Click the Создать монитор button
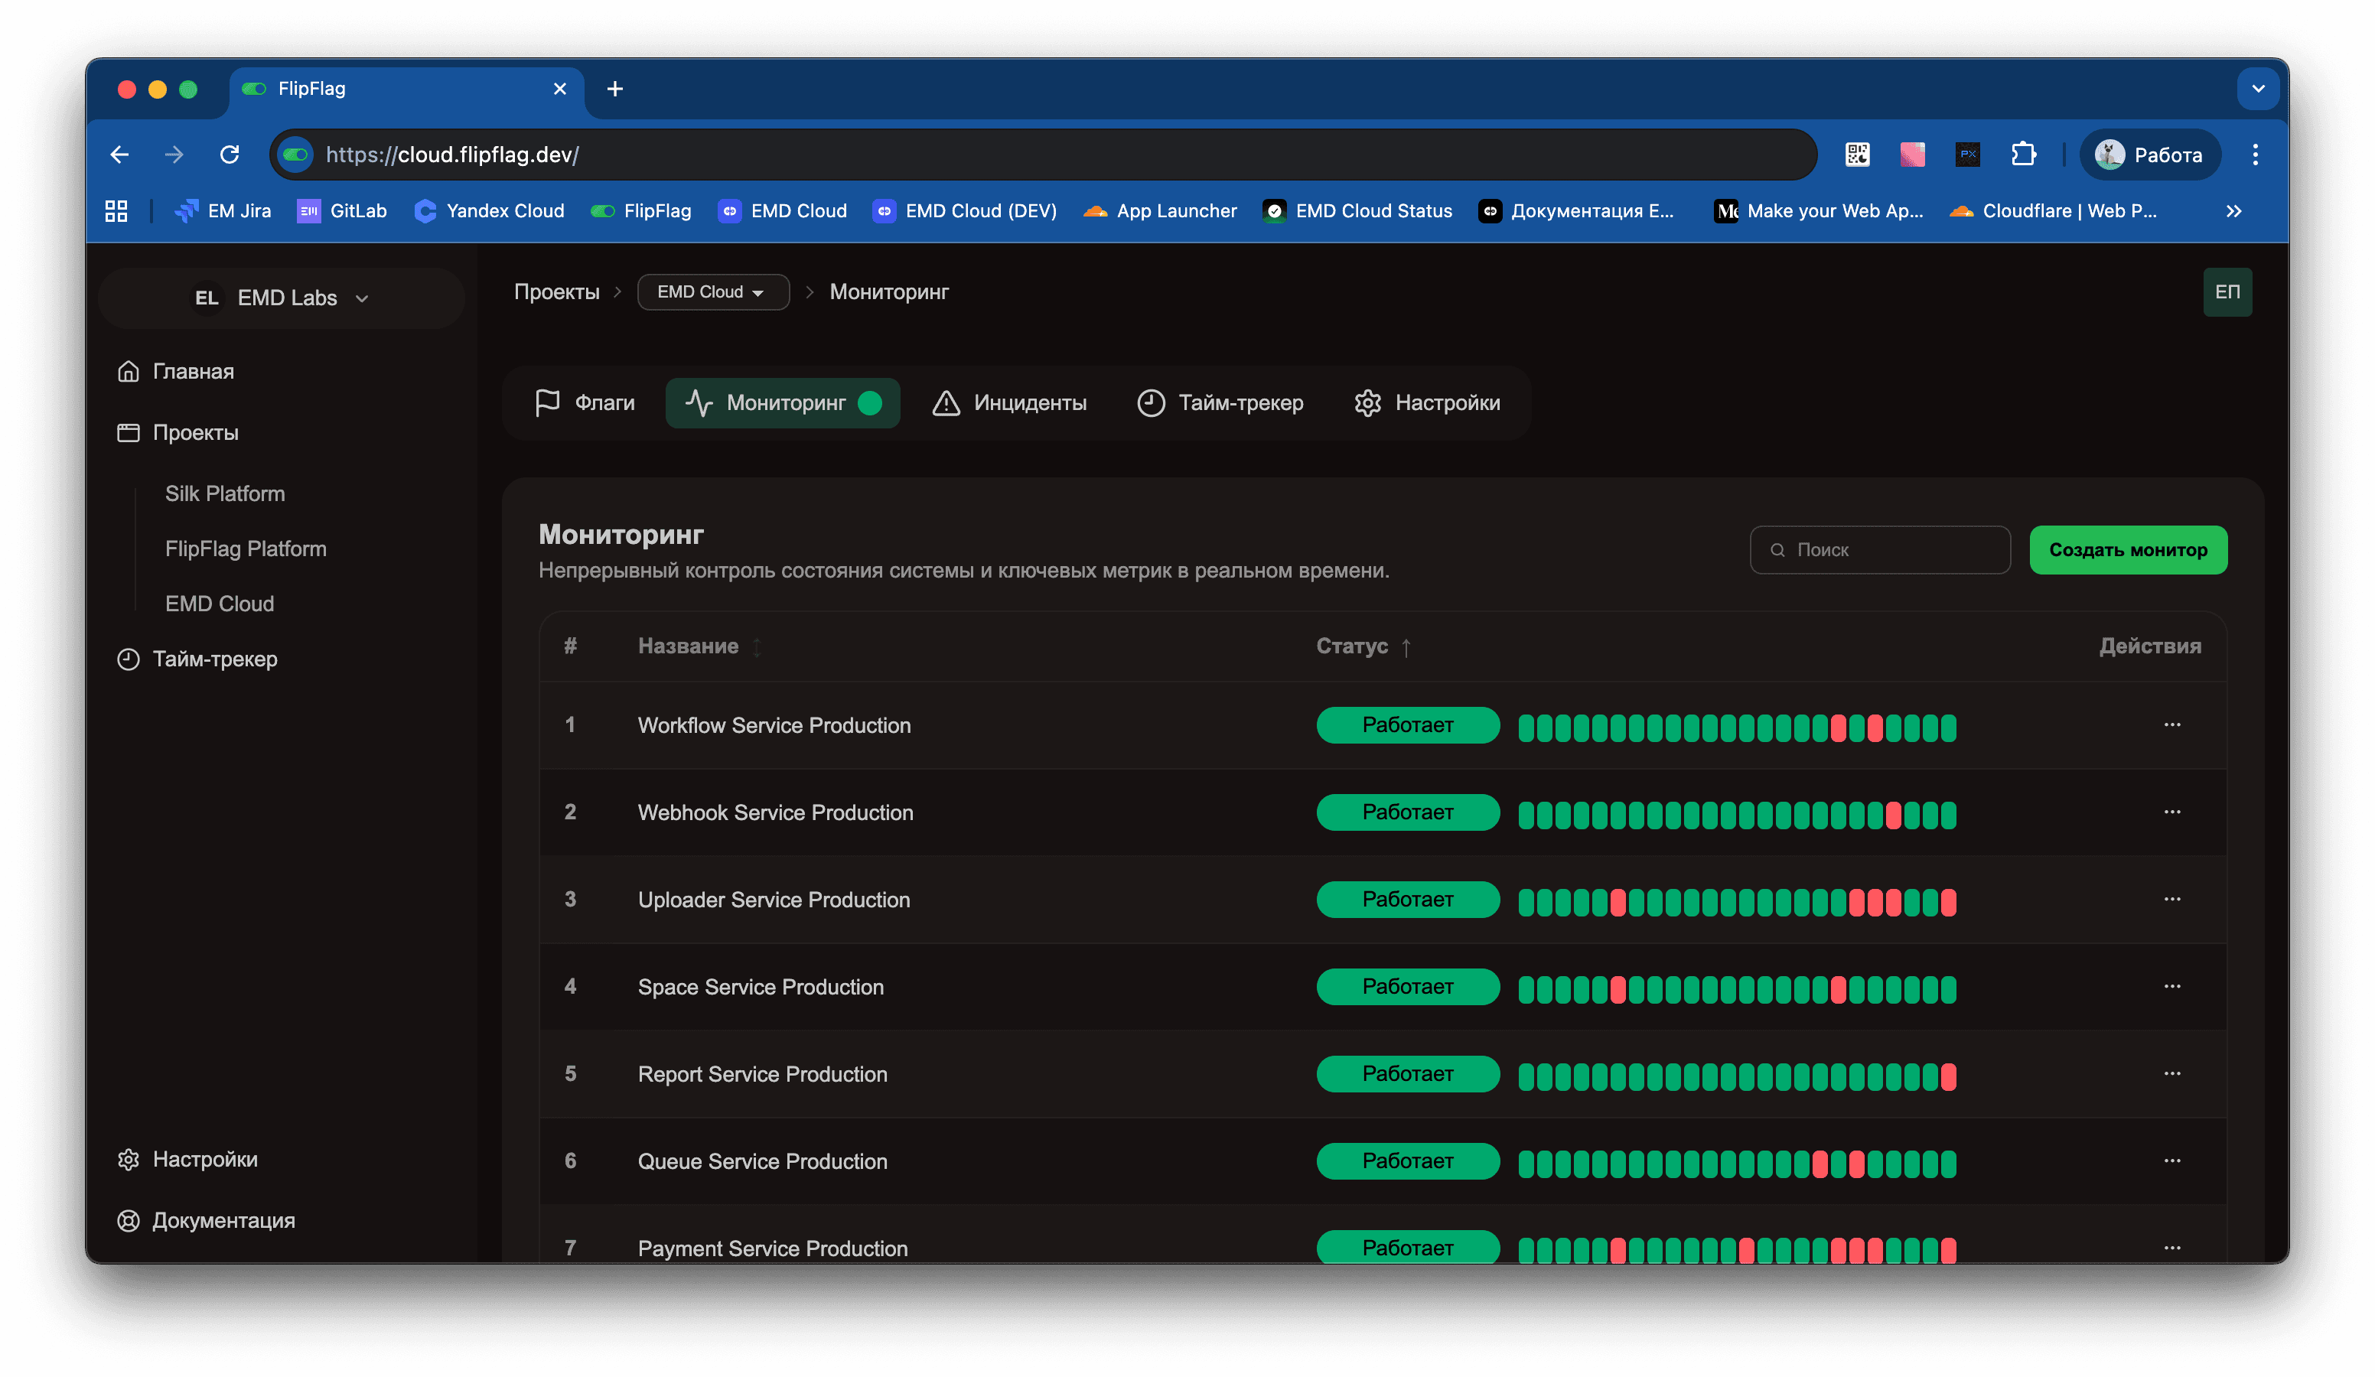2375x1377 pixels. point(2127,549)
